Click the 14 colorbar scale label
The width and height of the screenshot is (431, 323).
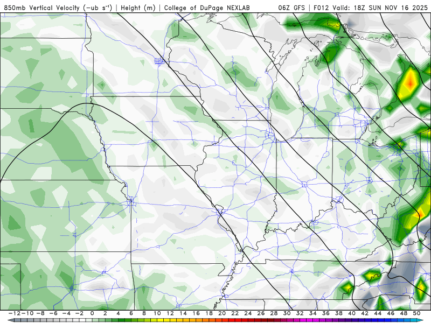pyautogui.click(x=183, y=313)
